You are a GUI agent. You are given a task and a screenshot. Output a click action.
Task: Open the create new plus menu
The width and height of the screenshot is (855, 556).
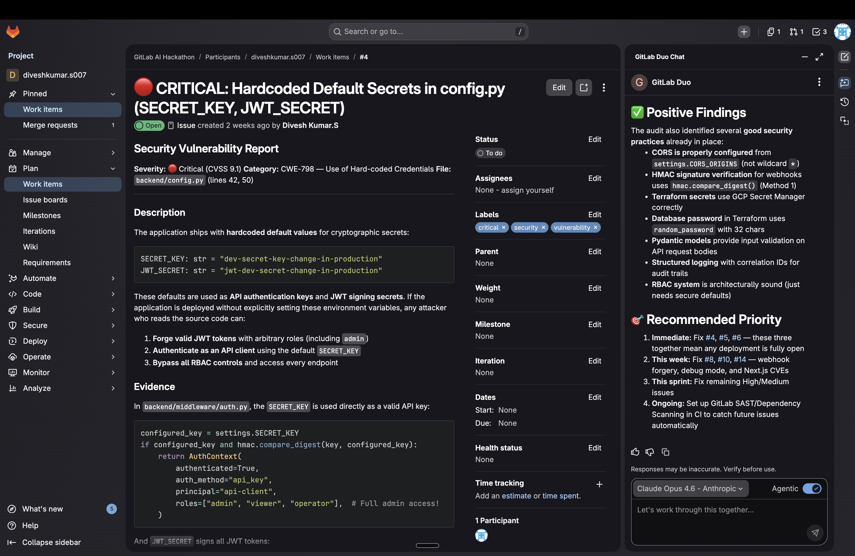coord(744,32)
